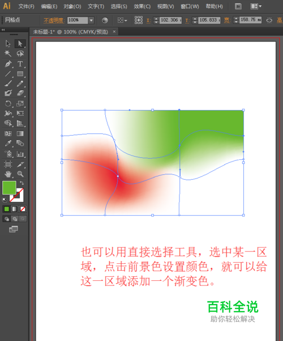Image resolution: width=283 pixels, height=341 pixels.
Task: Open the 效果(C) menu
Action: point(142,6)
